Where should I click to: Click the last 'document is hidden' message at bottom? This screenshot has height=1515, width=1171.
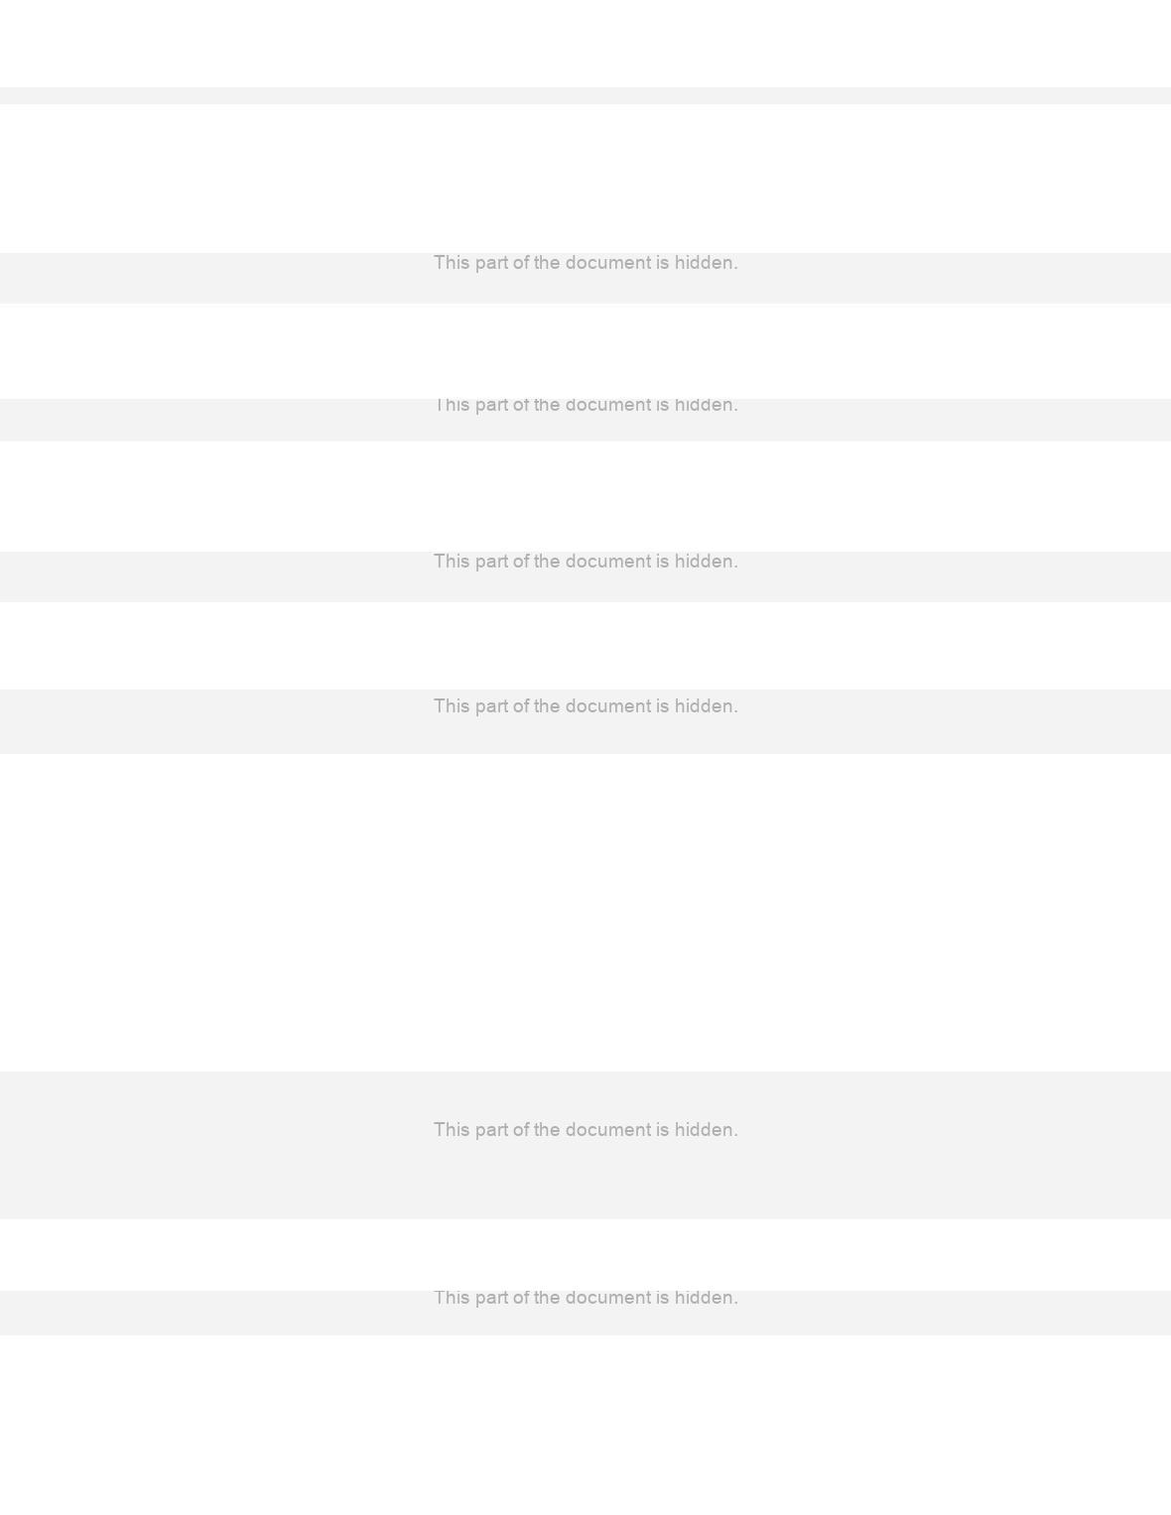(x=585, y=1299)
